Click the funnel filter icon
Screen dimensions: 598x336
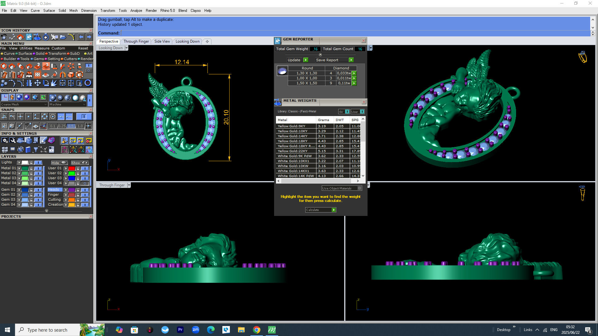point(36,150)
